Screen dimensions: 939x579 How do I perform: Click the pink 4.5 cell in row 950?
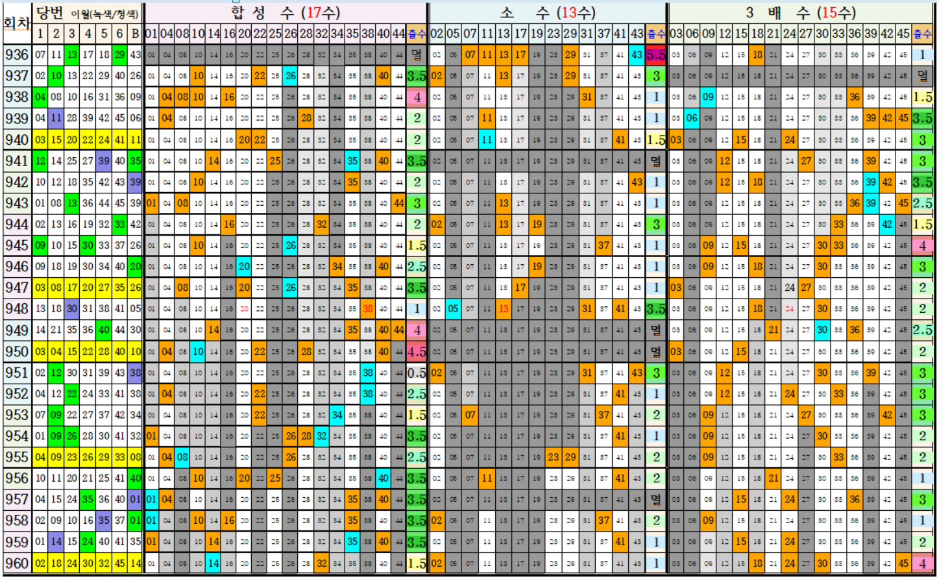(416, 352)
